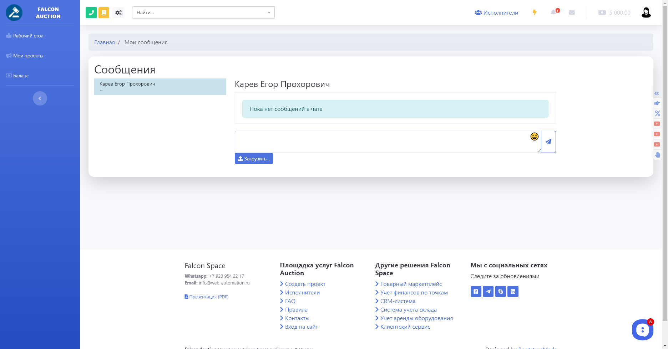
Task: Open the yellow notes book icon
Action: (x=104, y=13)
